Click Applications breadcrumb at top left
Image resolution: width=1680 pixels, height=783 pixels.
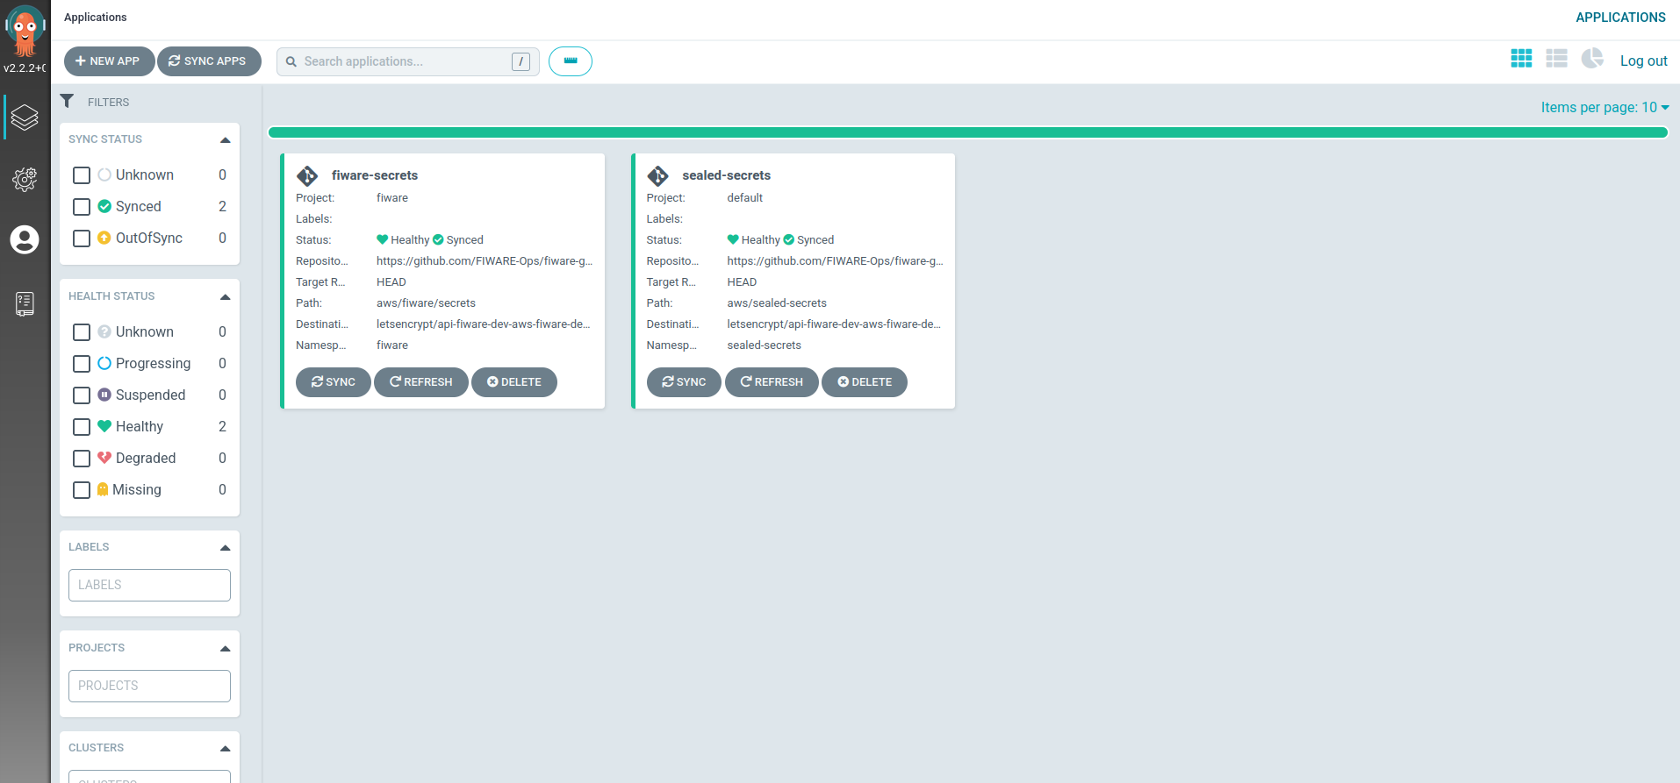pos(95,18)
